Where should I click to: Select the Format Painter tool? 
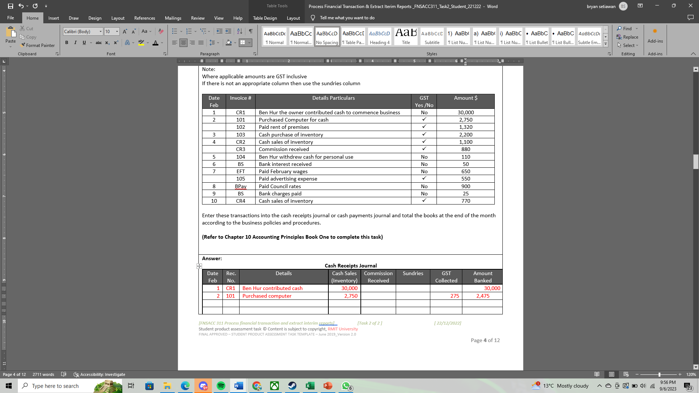click(38, 45)
